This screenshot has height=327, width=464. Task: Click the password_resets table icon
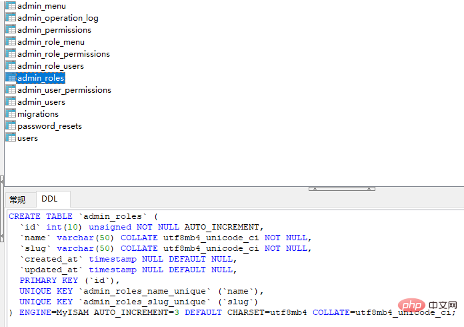[11, 126]
